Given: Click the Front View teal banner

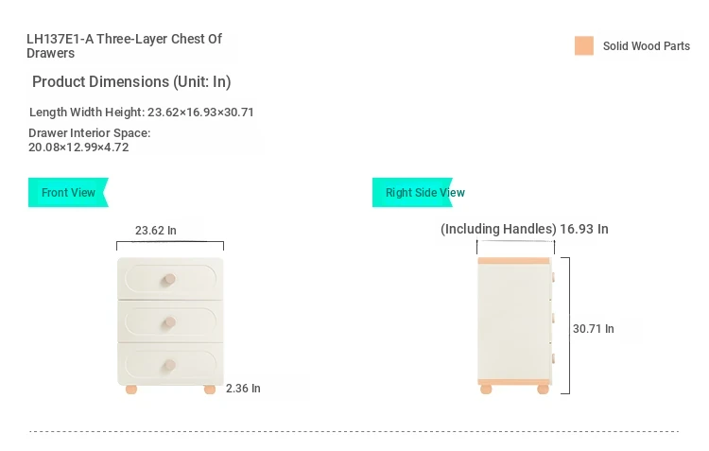Looking at the screenshot, I should 68,192.
